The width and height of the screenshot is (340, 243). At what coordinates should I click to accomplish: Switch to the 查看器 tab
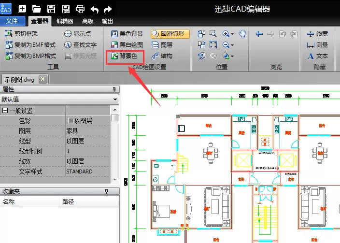point(40,21)
